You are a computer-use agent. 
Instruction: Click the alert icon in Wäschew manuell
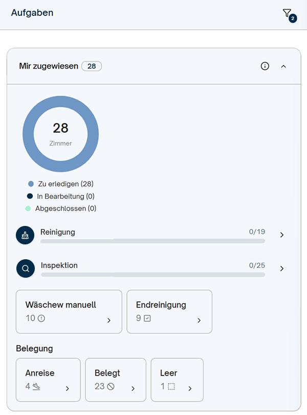[x=41, y=318]
